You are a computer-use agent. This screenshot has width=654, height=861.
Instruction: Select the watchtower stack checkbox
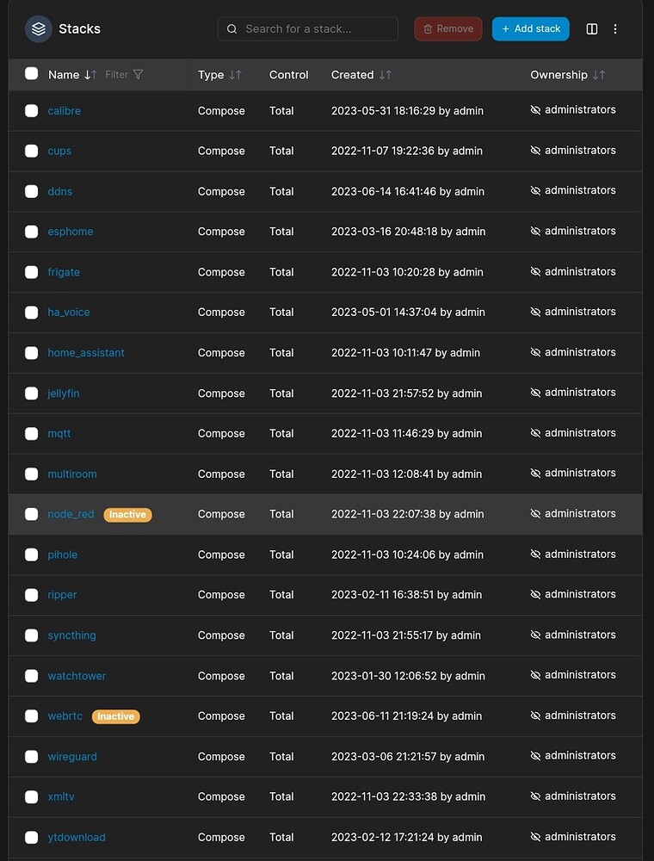tap(31, 676)
